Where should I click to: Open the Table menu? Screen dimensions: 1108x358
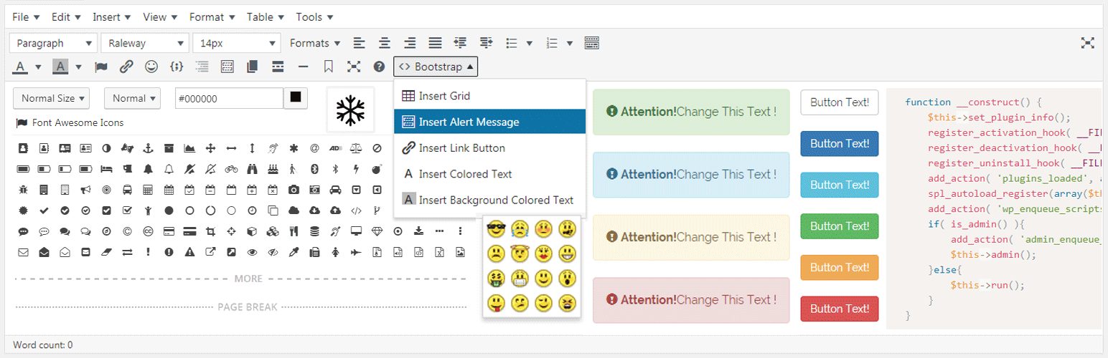click(x=266, y=16)
